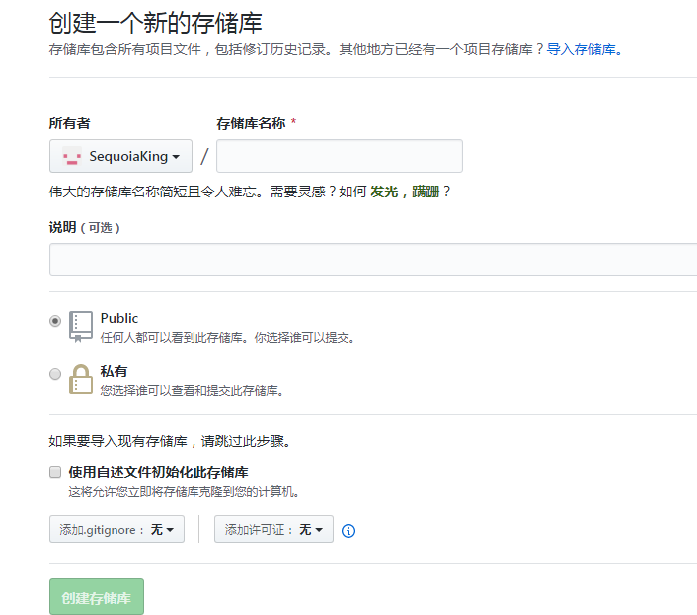The width and height of the screenshot is (697, 615).
Task: Focus the 说明 description input field
Action: click(x=373, y=260)
